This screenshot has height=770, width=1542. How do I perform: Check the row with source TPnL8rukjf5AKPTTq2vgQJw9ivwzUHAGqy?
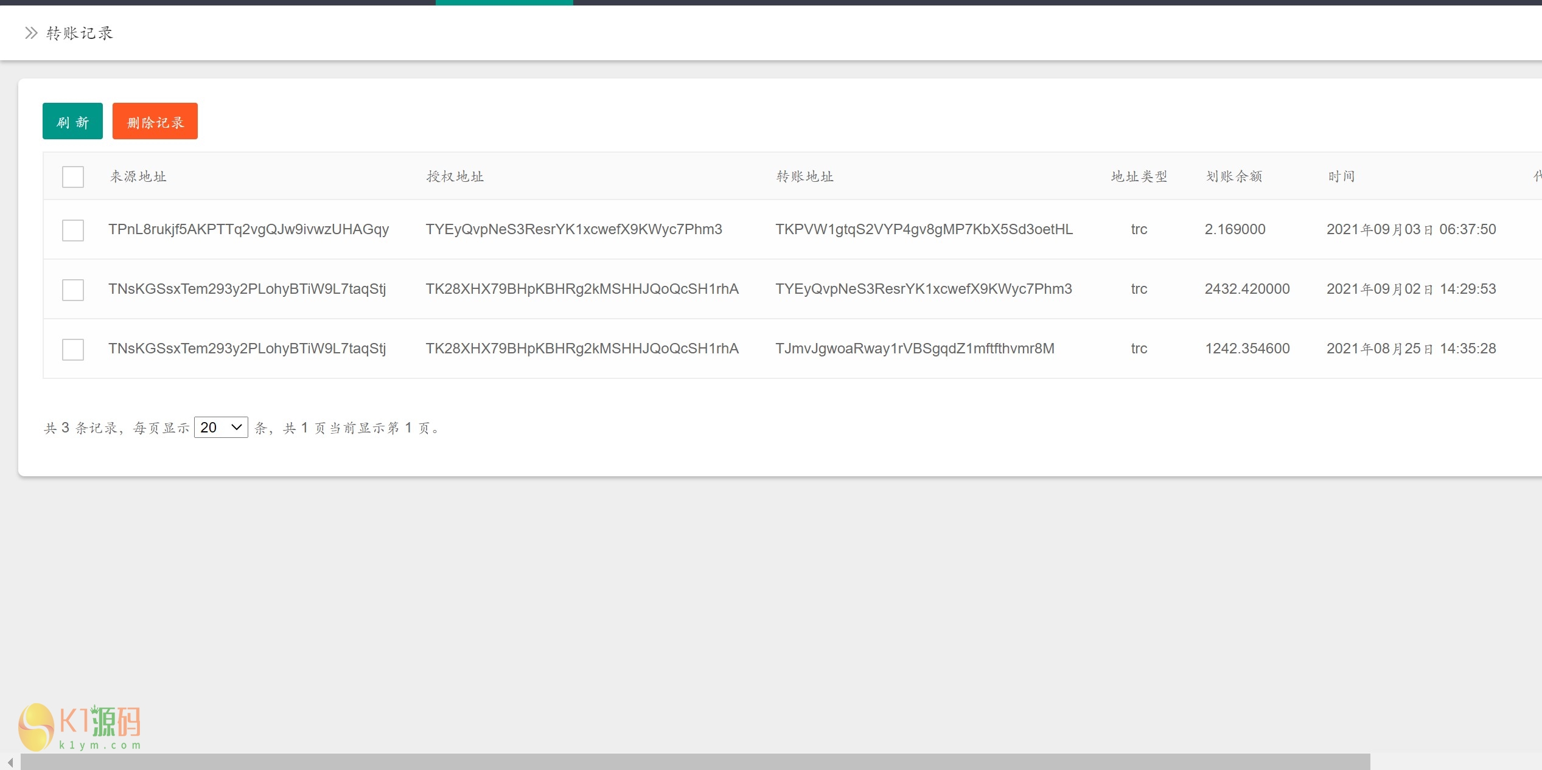(73, 231)
